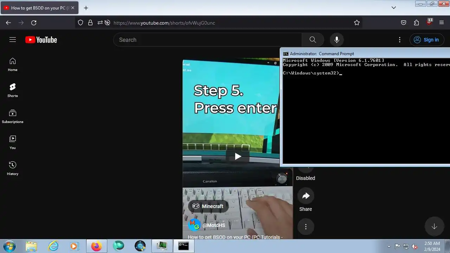This screenshot has width=450, height=253.
Task: Open a new Firefox tab
Action: pyautogui.click(x=86, y=8)
